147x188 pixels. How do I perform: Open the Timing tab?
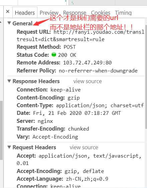click(123, 13)
